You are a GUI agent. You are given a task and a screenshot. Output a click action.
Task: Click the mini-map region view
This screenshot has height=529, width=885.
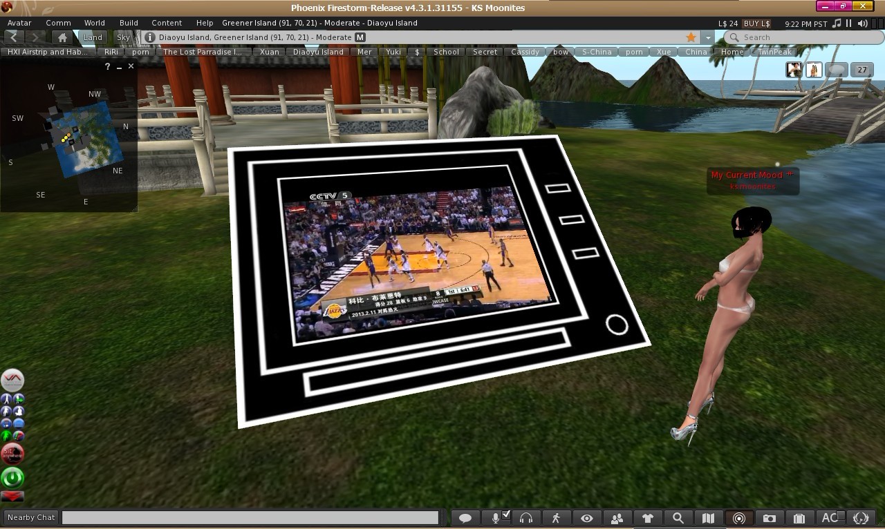tap(69, 142)
